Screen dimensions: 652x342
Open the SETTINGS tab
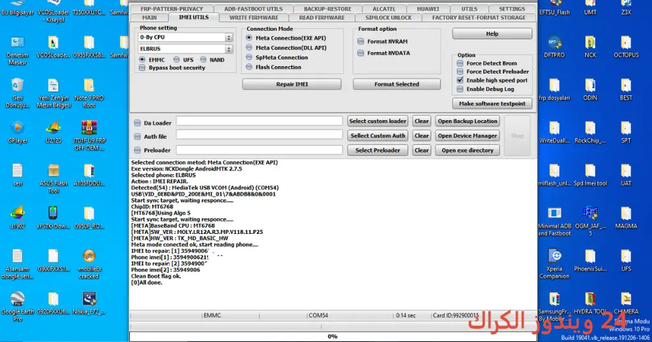512,9
